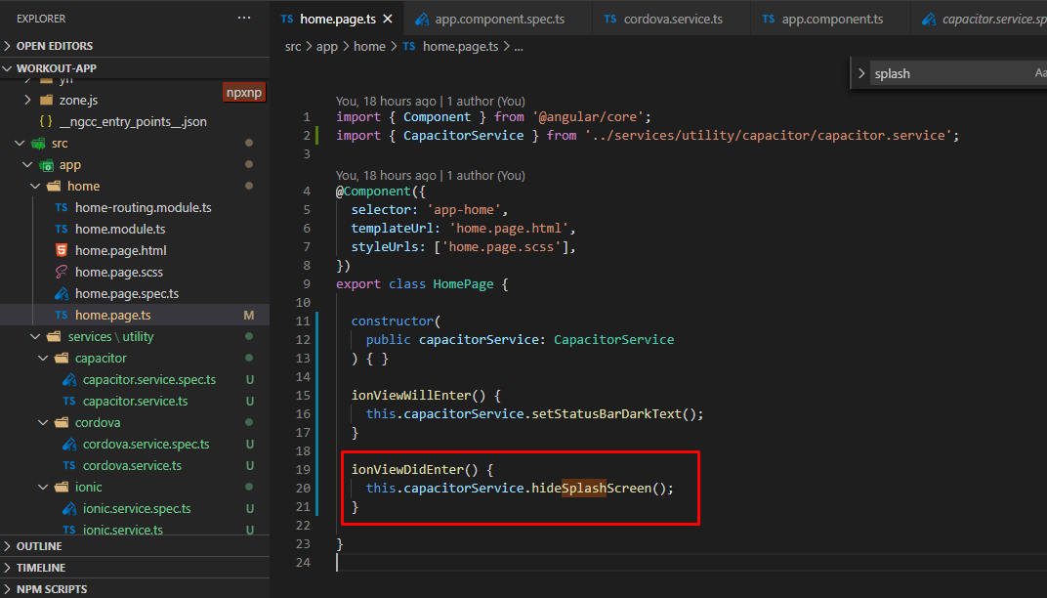Expand the zone.js folder chevron

click(x=27, y=100)
